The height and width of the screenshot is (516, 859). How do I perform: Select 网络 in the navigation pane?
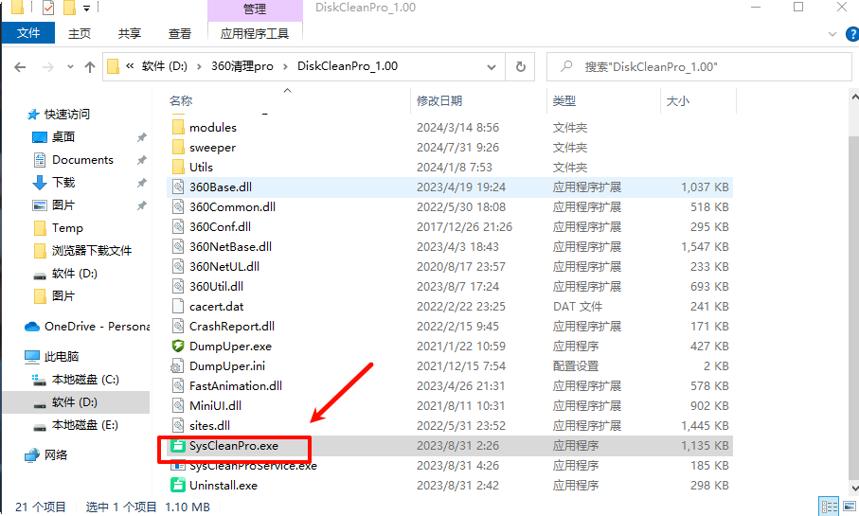(55, 454)
